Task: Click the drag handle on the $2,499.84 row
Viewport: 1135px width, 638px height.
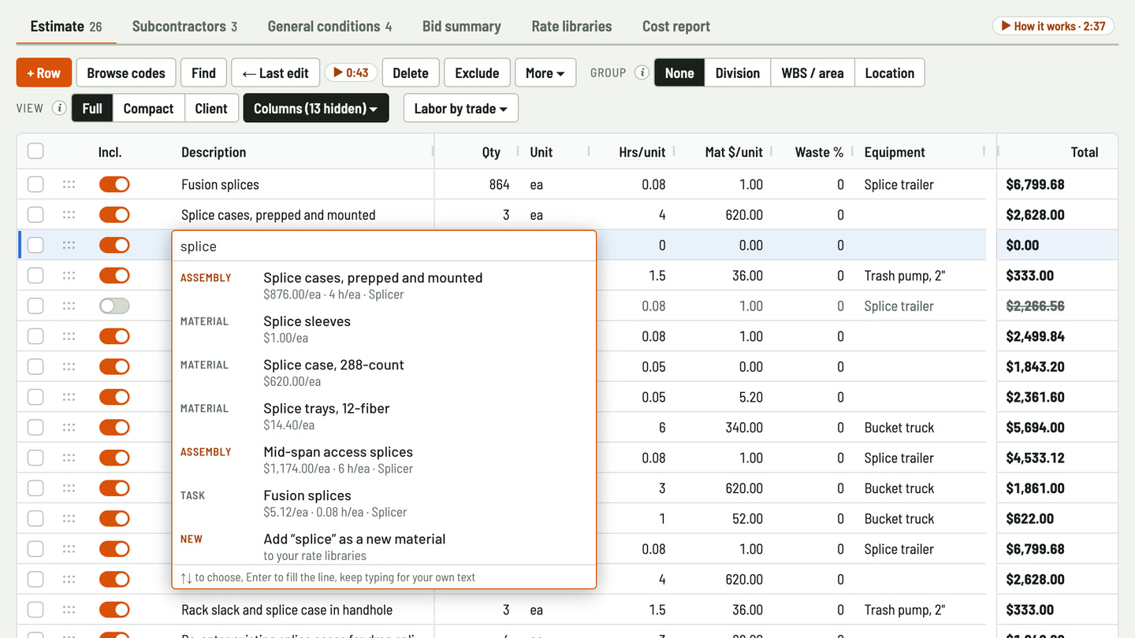Action: click(69, 336)
